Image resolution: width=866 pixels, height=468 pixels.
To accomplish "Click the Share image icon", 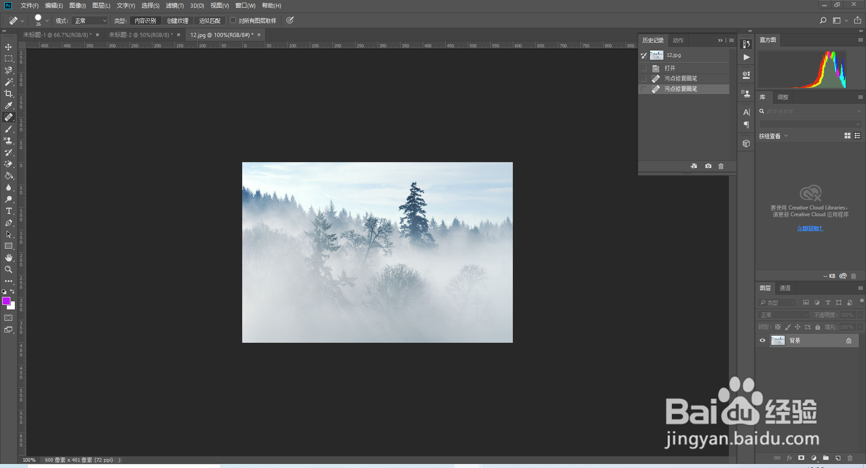I will 857,20.
